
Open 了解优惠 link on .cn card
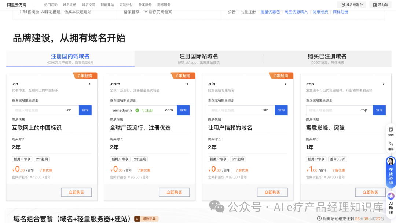click(x=46, y=171)
